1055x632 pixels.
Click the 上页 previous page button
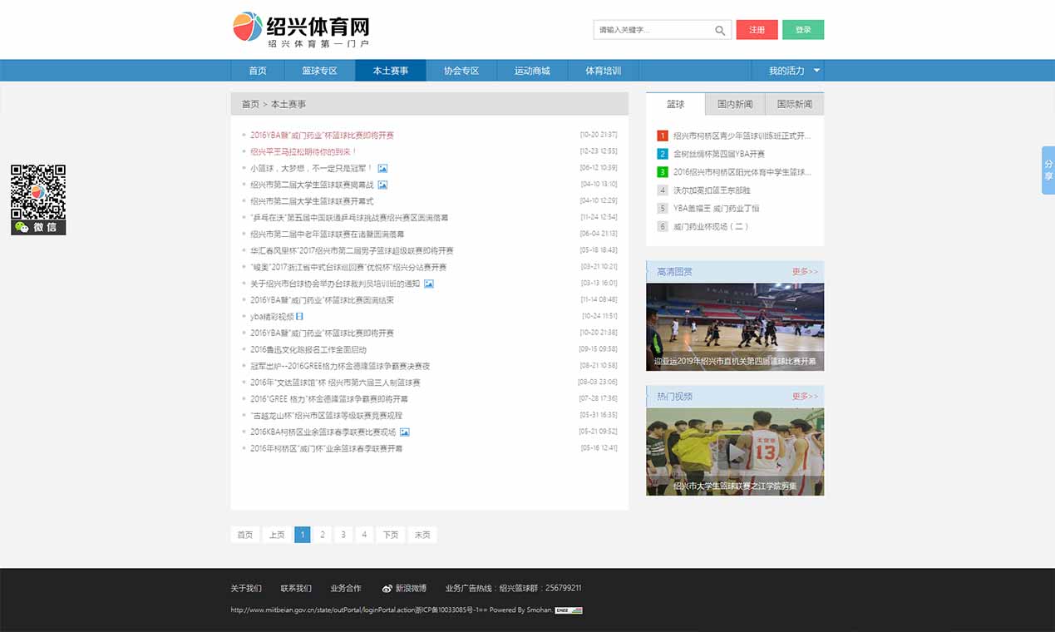pyautogui.click(x=277, y=535)
